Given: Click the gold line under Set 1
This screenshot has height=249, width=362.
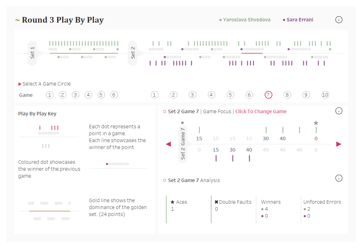Looking at the screenshot, I should [x=84, y=53].
